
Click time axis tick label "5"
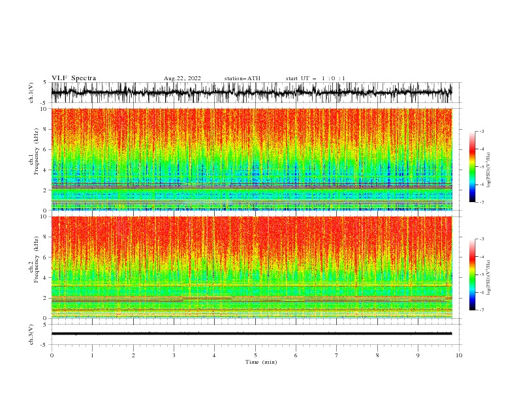(x=255, y=355)
